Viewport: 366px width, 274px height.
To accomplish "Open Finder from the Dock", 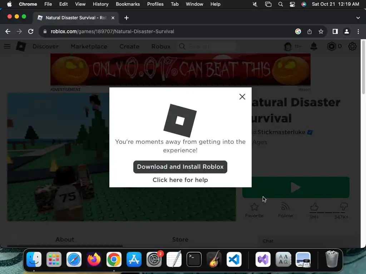I will tap(34, 259).
